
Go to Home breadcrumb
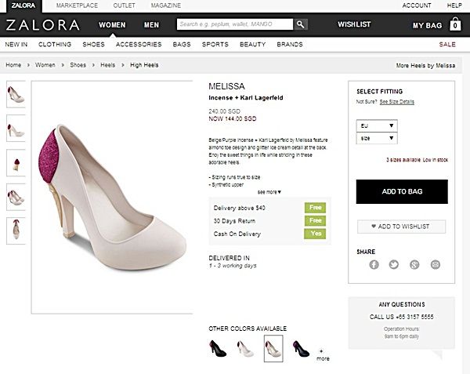click(13, 65)
